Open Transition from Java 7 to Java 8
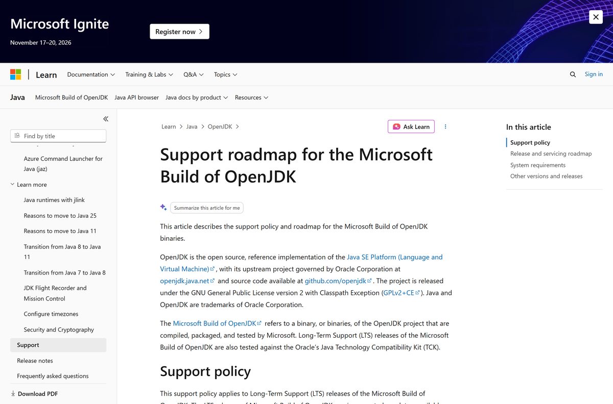This screenshot has width=613, height=404. pyautogui.click(x=64, y=272)
